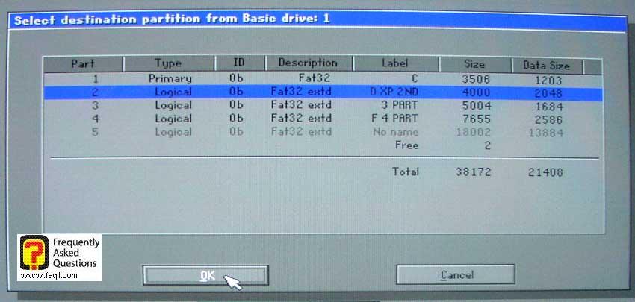Click the Type column header

[x=168, y=64]
